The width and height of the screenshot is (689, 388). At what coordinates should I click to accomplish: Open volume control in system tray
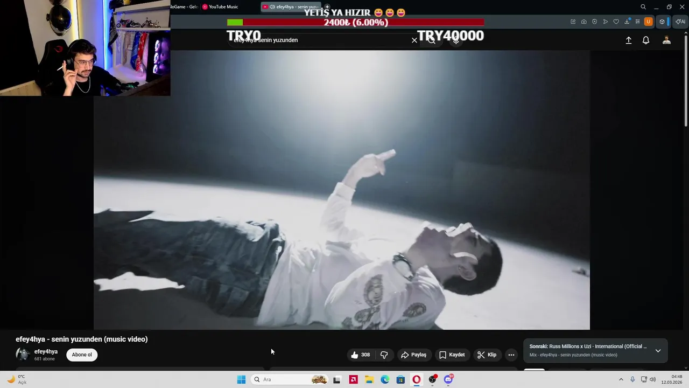click(x=652, y=379)
